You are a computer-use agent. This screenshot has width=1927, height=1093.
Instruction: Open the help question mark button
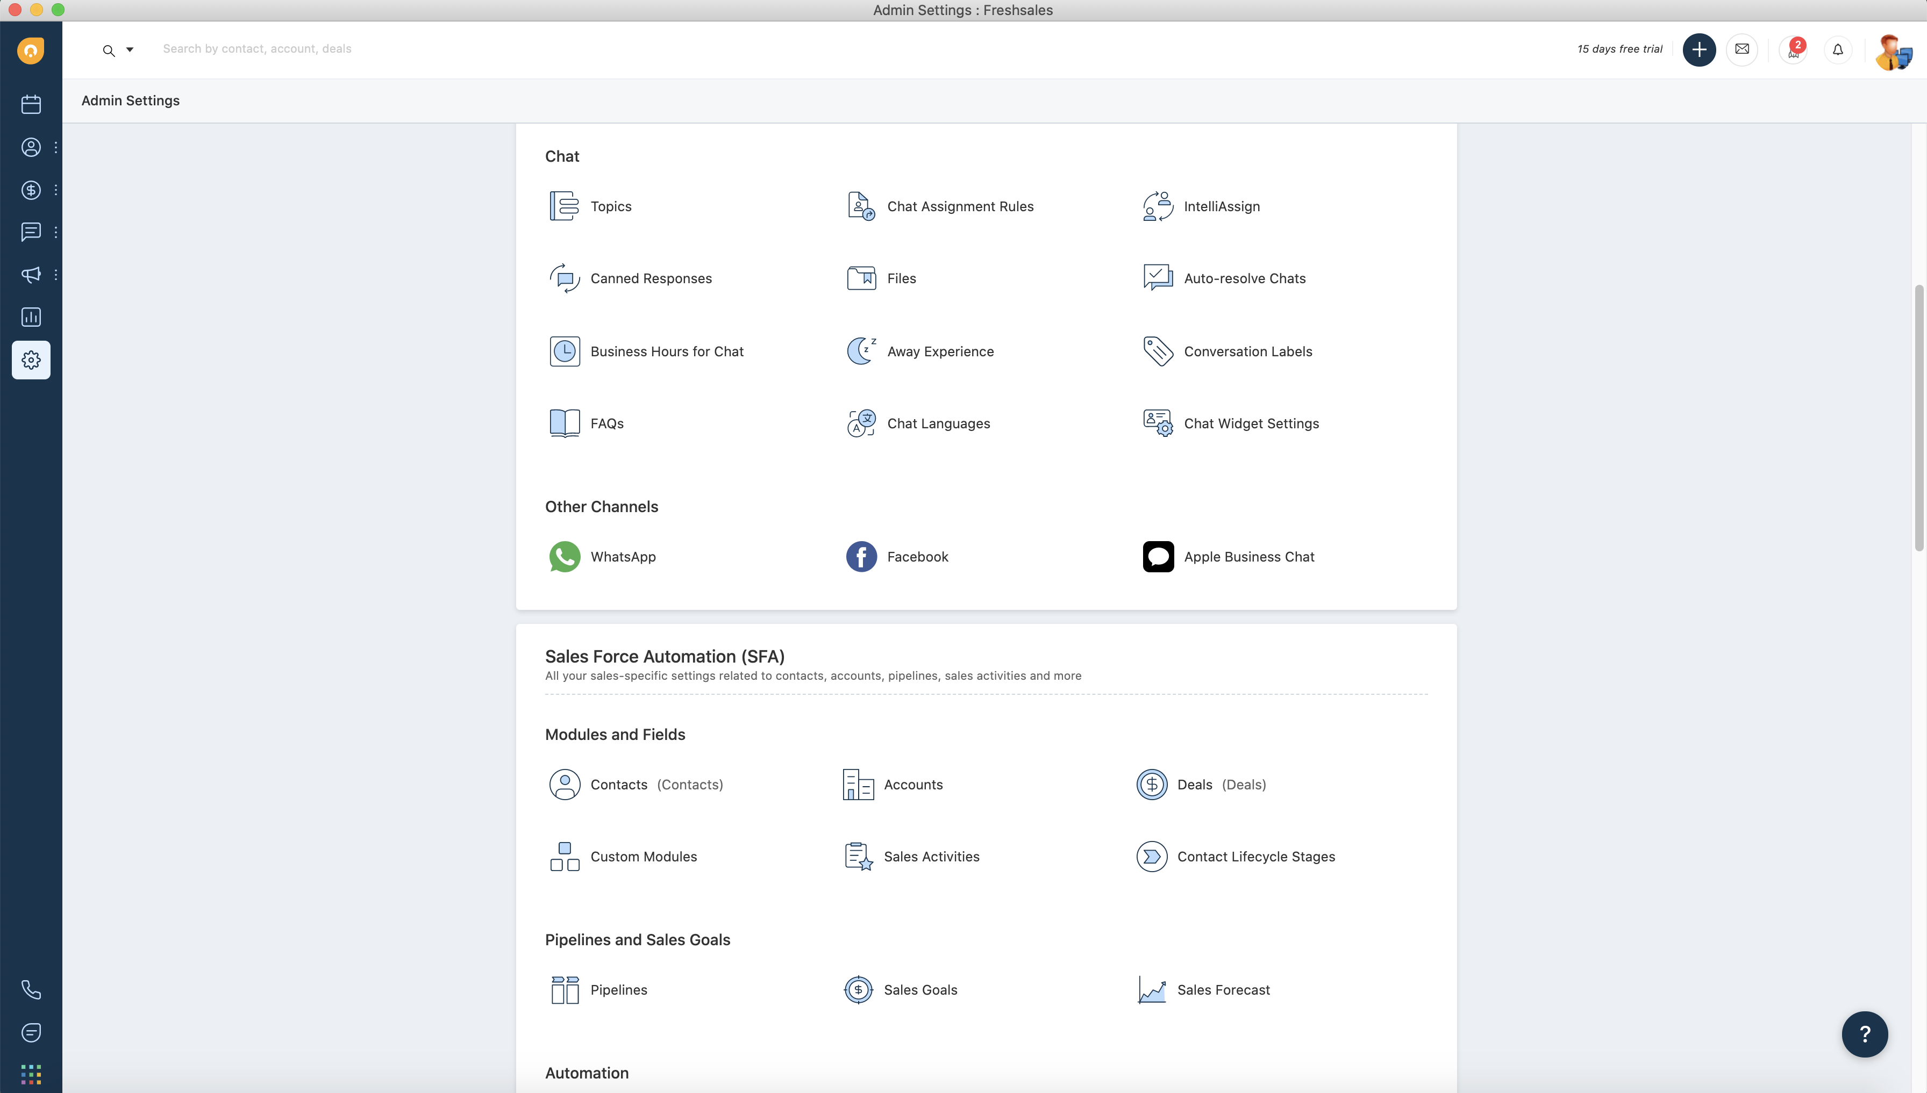pos(1864,1034)
